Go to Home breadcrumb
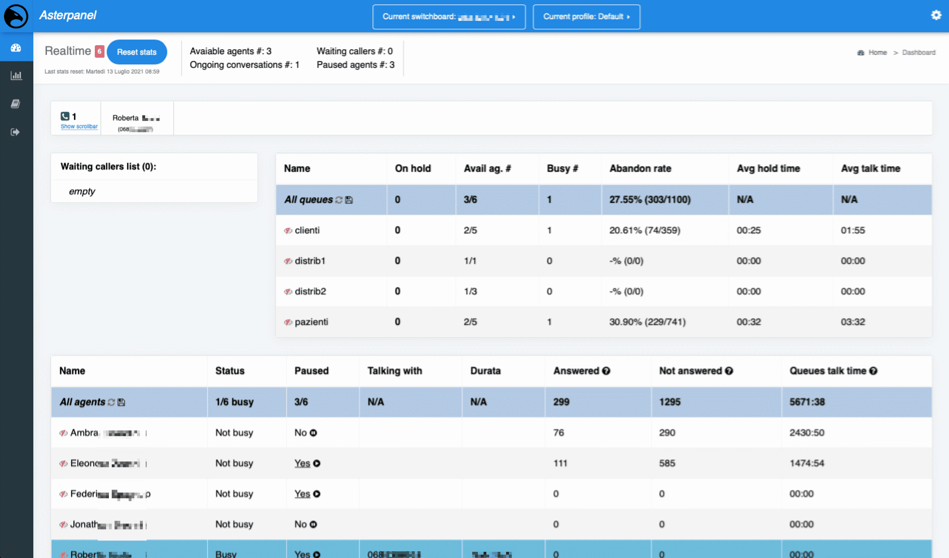The height and width of the screenshot is (558, 949). 877,53
